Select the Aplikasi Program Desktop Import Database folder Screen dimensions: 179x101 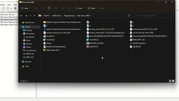pos(63,22)
